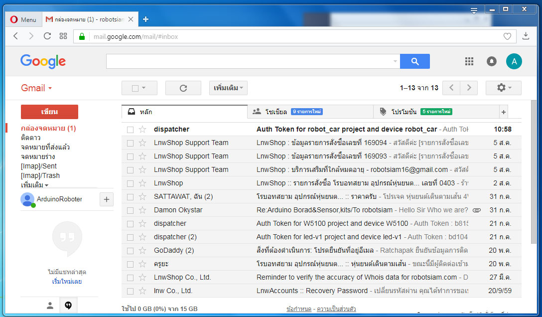
Task: Tick checkbox for the 10:58 dispatcher email
Action: [130, 130]
